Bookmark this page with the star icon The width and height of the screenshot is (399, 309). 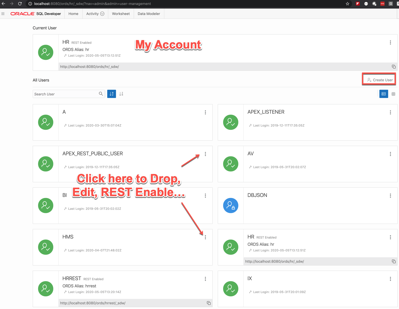coord(348,4)
